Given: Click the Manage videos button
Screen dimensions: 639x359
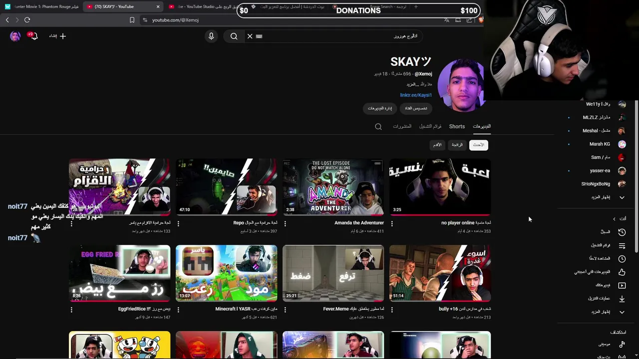Looking at the screenshot, I should point(380,108).
